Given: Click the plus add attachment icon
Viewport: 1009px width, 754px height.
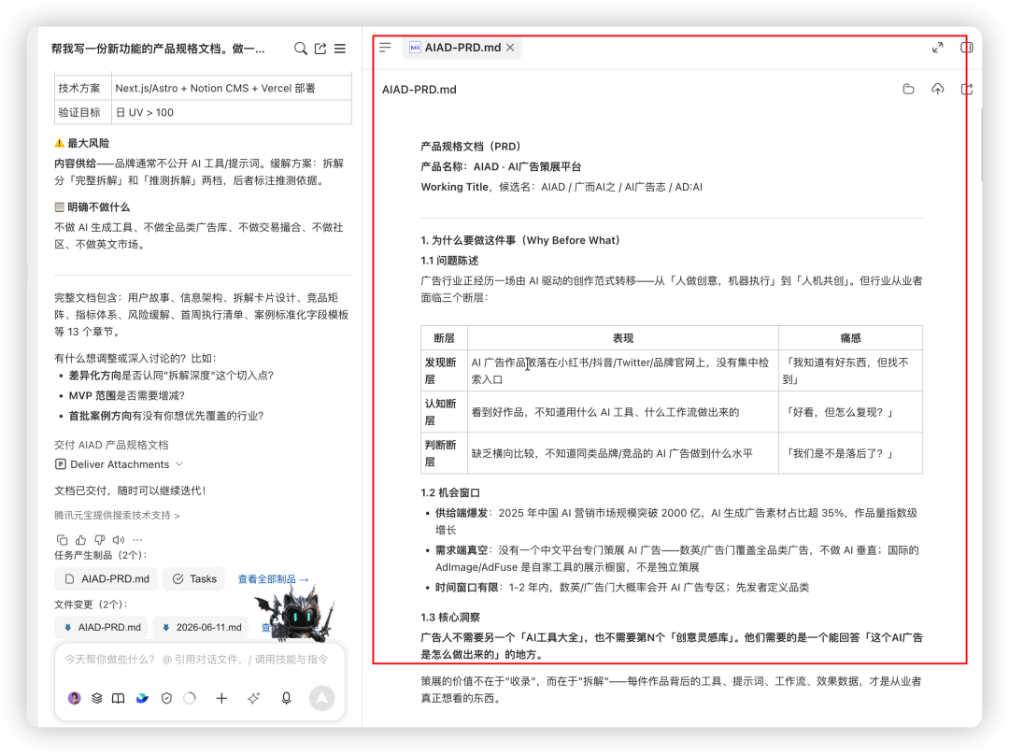Looking at the screenshot, I should click(221, 698).
